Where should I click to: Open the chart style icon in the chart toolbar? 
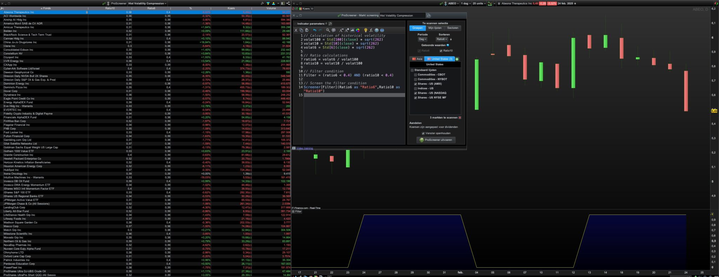pyautogui.click(x=490, y=4)
